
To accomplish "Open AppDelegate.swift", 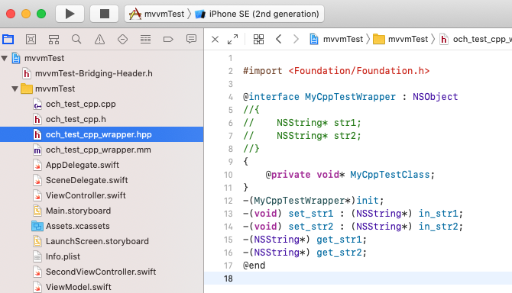I will coord(102,165).
